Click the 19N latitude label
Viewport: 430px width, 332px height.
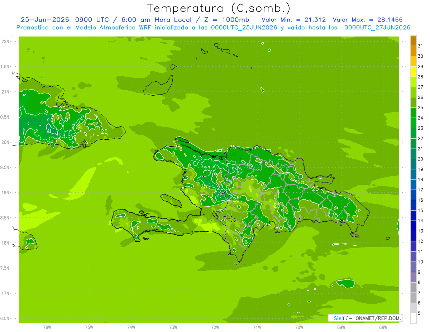coord(6,192)
